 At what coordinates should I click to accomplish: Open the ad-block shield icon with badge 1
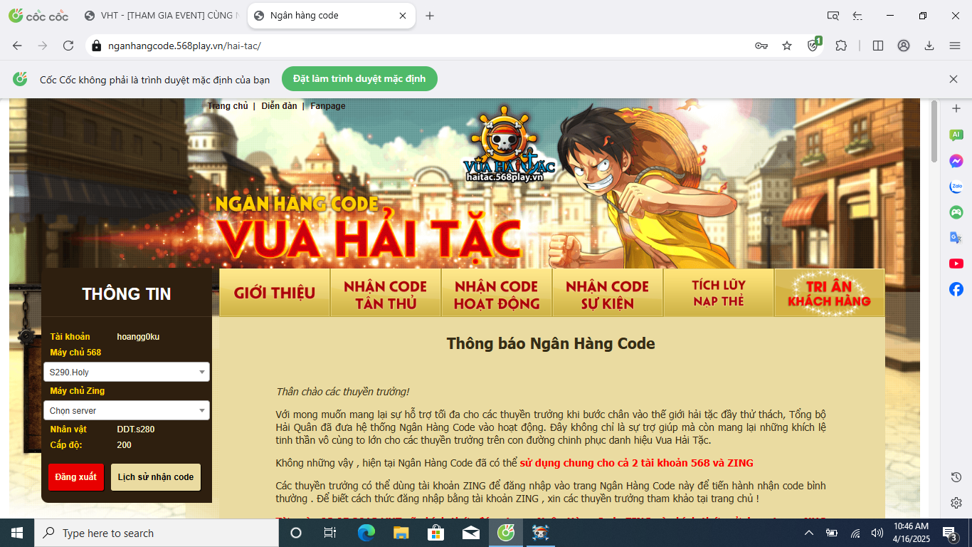pos(814,44)
